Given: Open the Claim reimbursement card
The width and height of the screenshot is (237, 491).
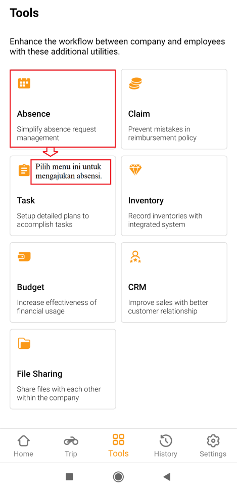Looking at the screenshot, I should coord(174,109).
